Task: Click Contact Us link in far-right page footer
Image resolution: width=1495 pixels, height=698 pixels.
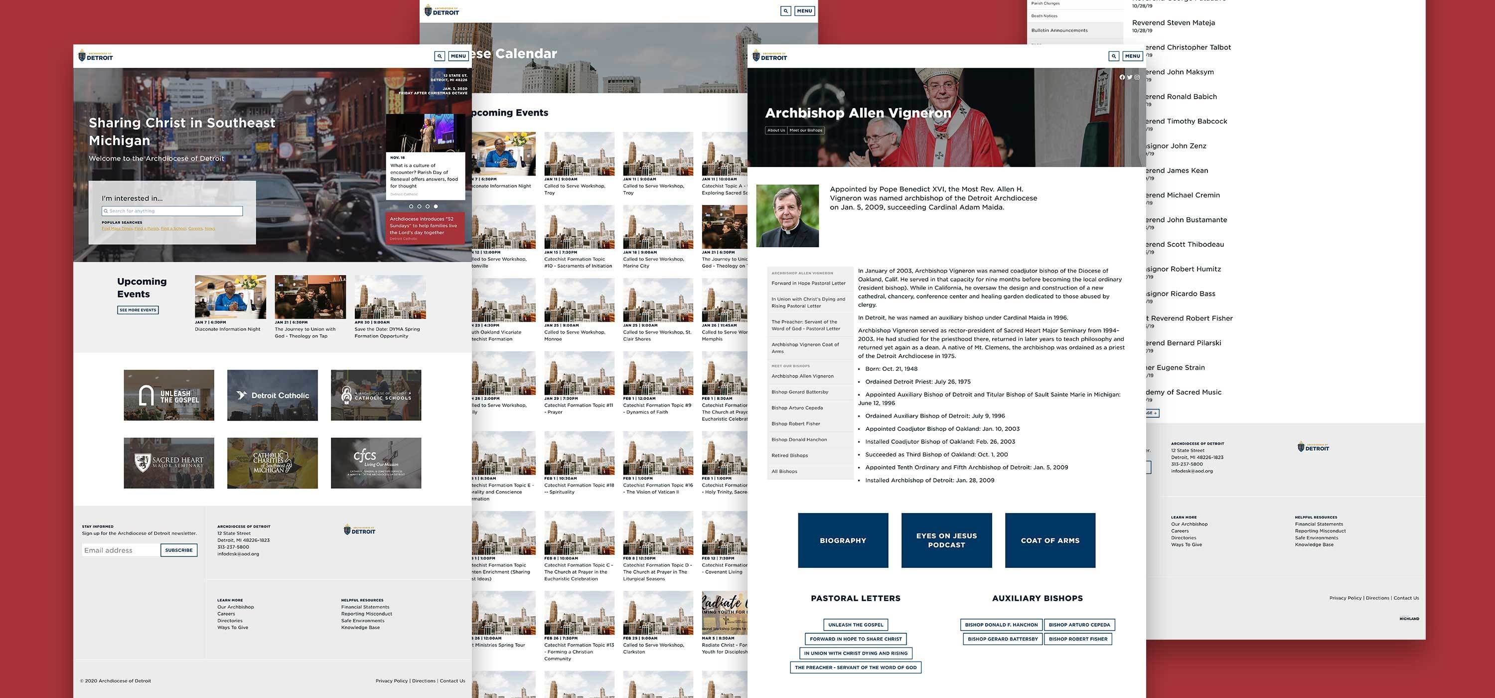Action: pos(1406,598)
